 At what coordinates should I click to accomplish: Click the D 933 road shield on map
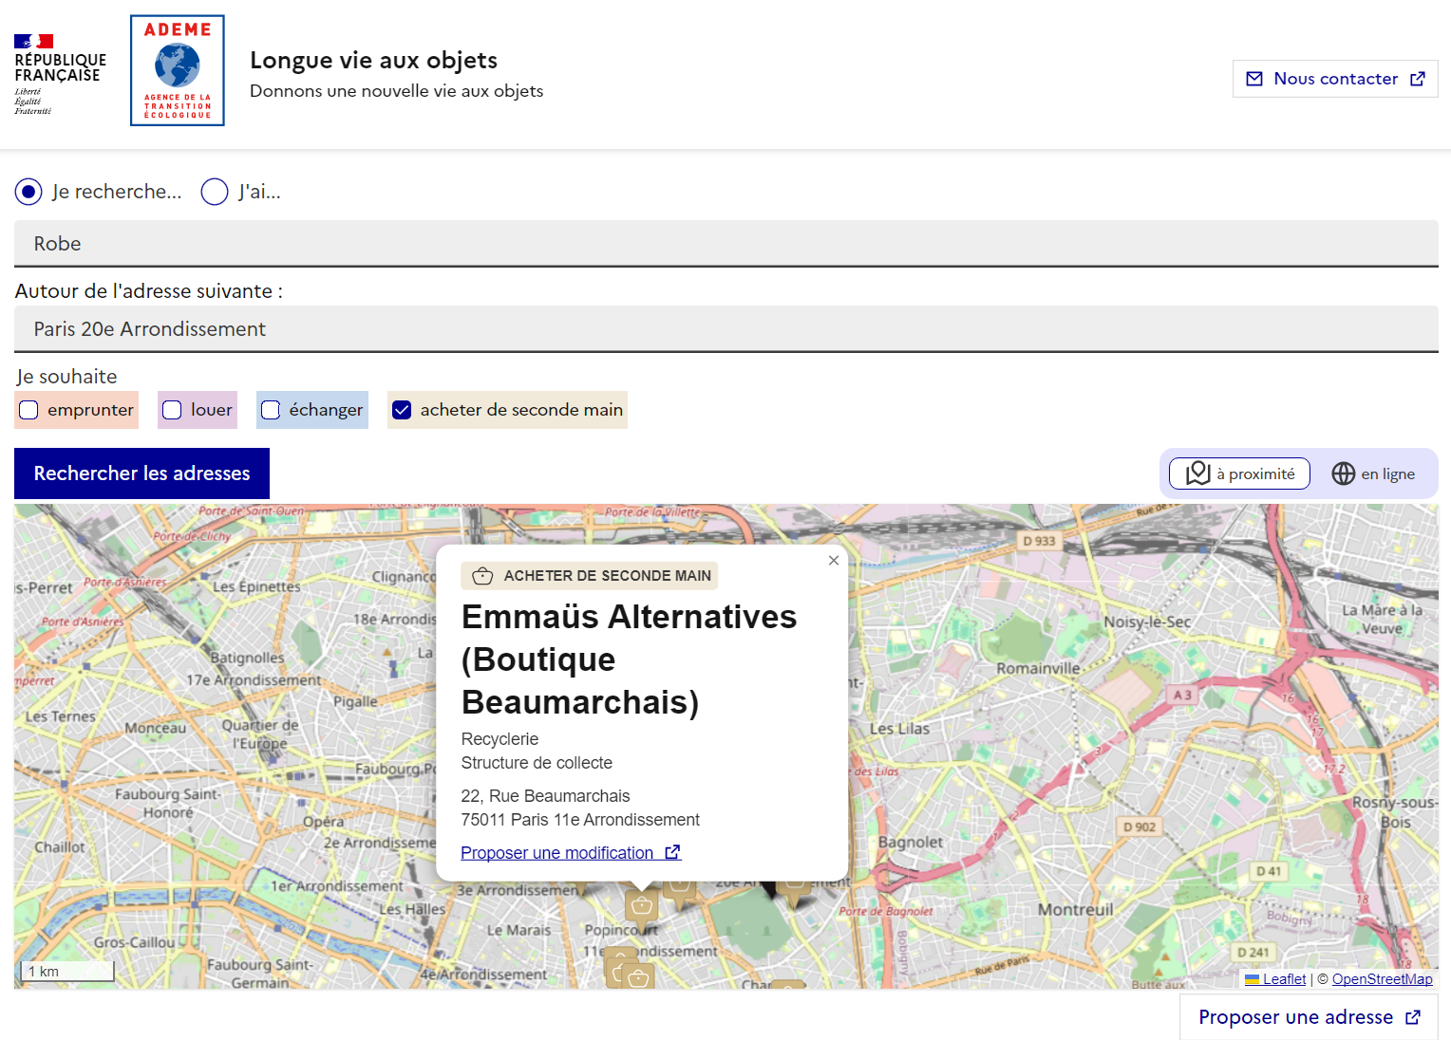pos(1039,541)
